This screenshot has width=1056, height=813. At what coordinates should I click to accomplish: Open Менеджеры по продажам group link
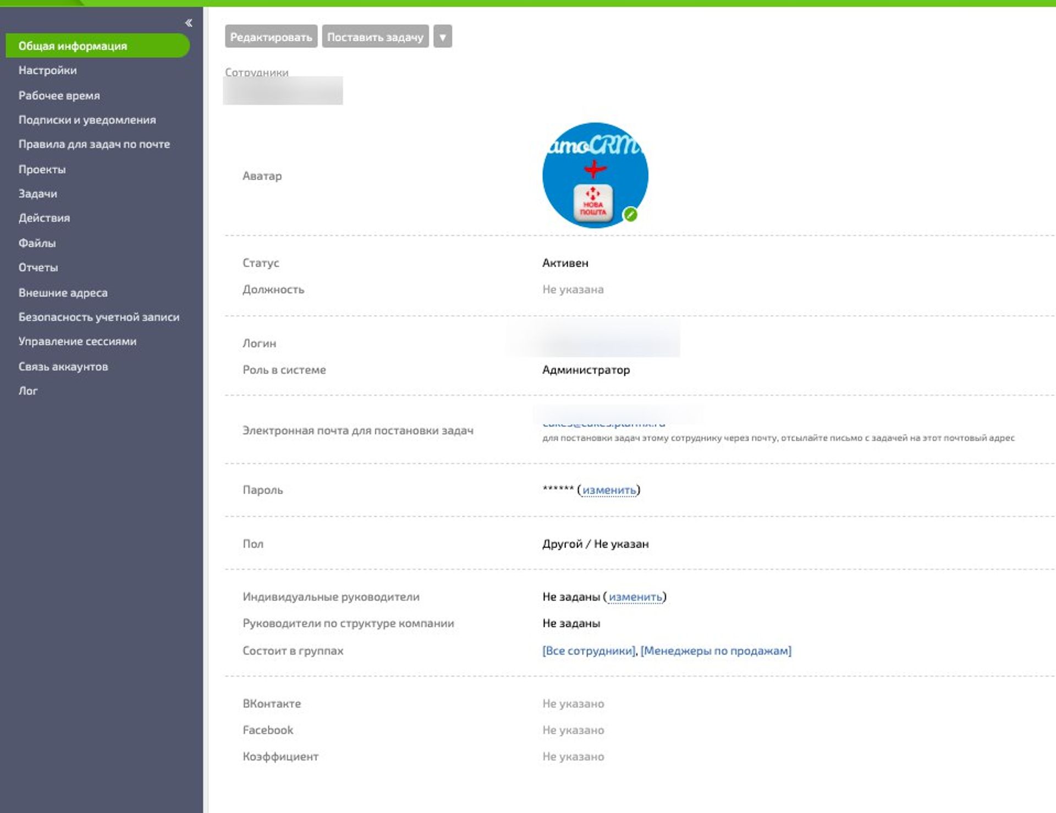coord(716,651)
